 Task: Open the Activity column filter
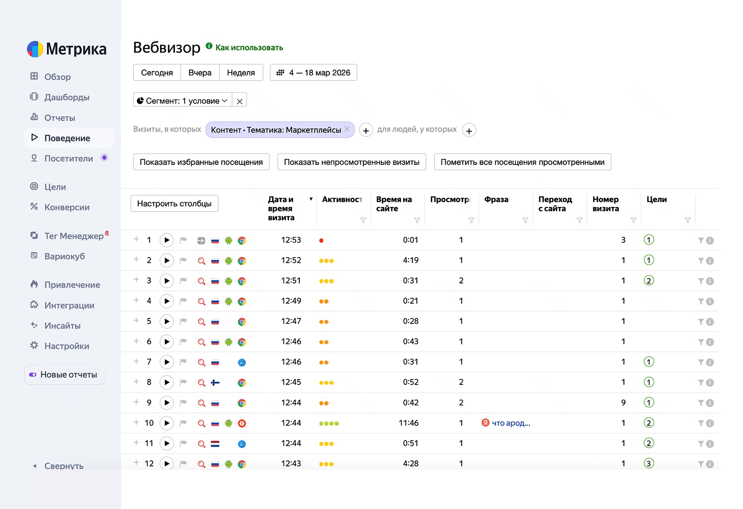363,220
